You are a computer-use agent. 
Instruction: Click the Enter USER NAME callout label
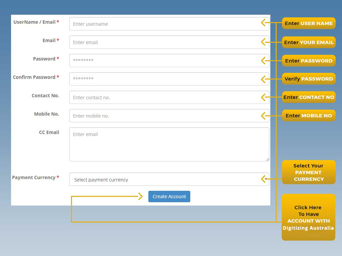pos(309,23)
